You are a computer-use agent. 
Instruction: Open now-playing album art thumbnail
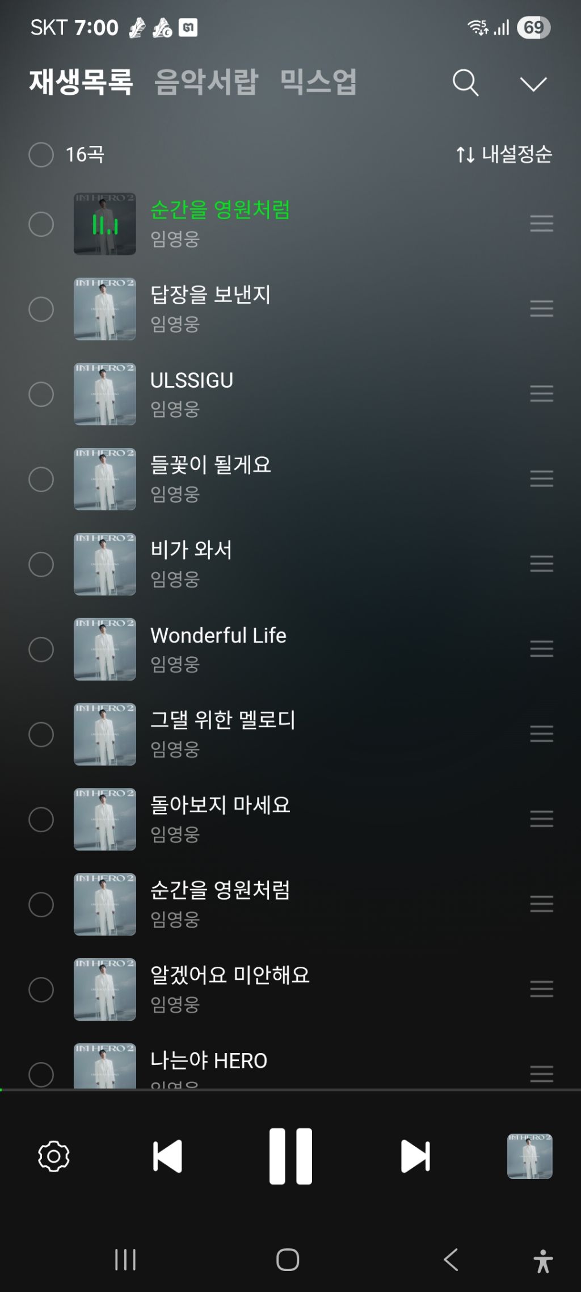coord(529,1156)
